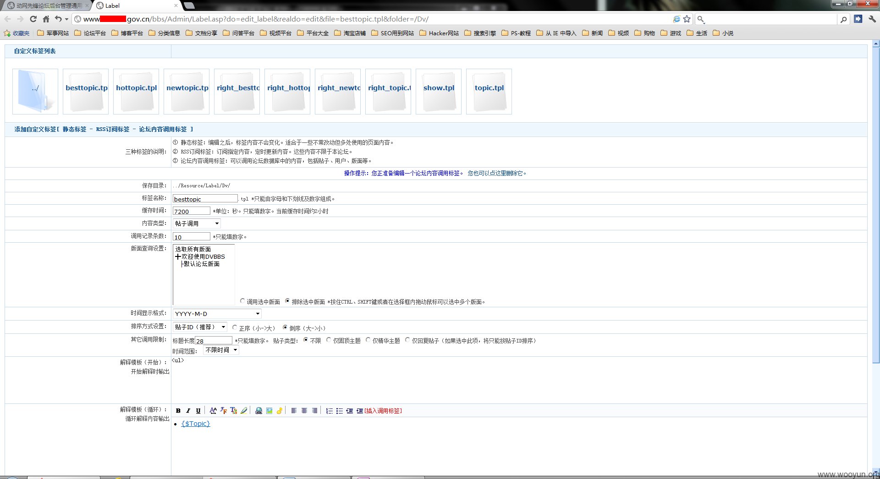This screenshot has width=880, height=479.
Task: Click the browser back arrow
Action: [8, 19]
